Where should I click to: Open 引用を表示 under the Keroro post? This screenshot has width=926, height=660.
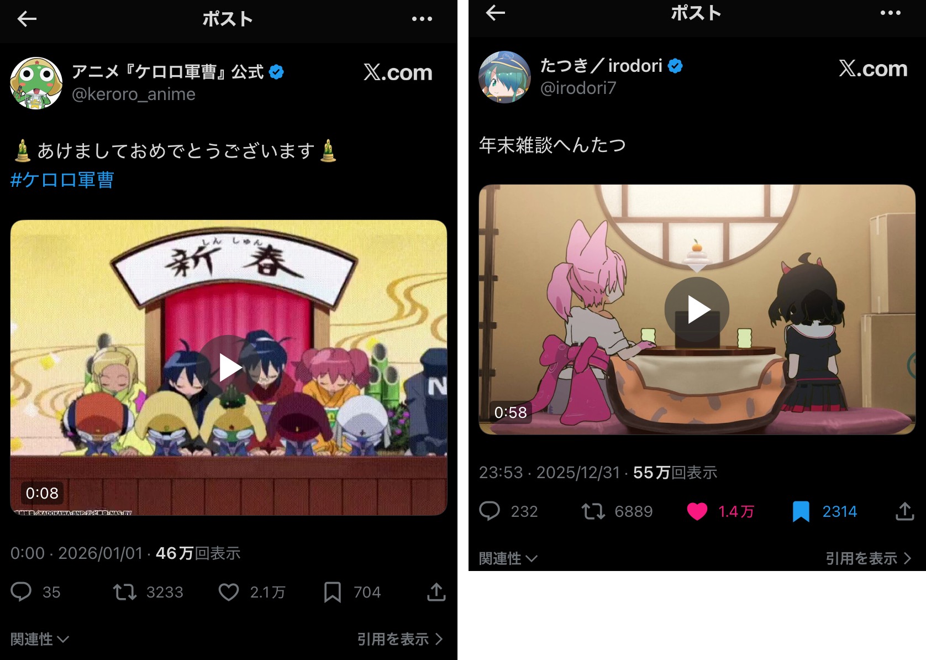(x=400, y=639)
